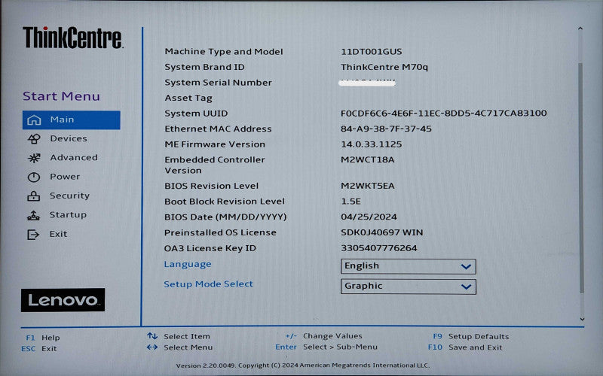Click the up/down arrows Select Item icon

coord(152,336)
